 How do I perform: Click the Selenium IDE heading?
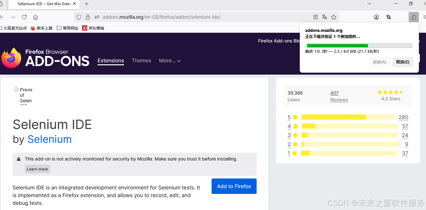(x=52, y=124)
